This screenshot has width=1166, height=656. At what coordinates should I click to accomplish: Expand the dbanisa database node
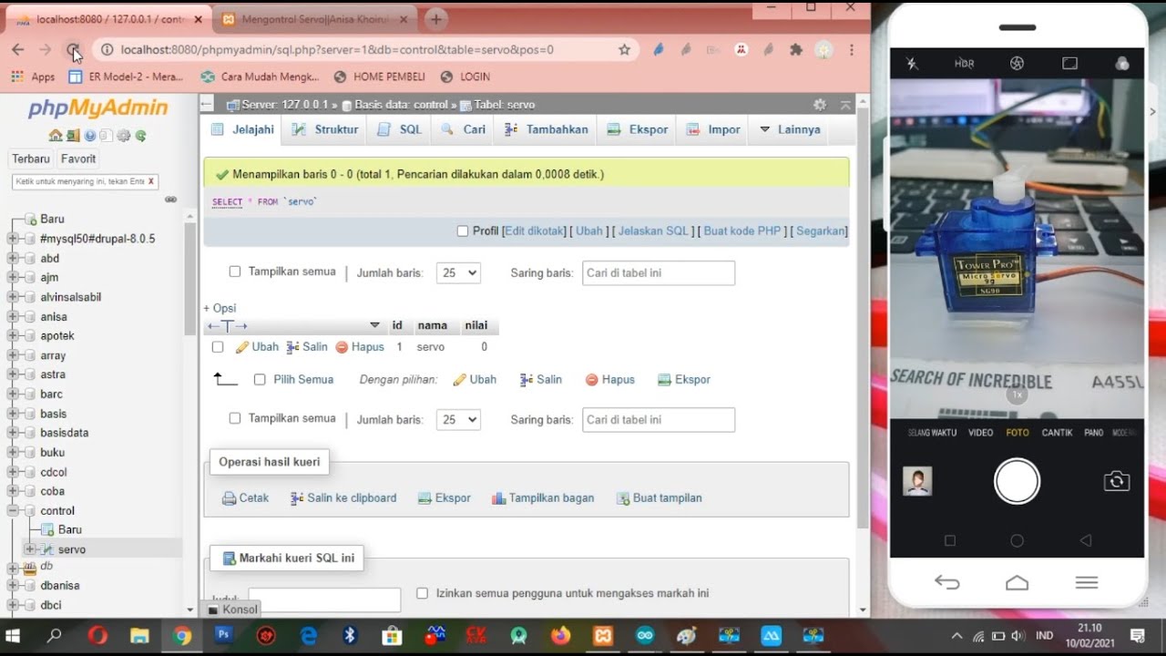[x=13, y=586]
